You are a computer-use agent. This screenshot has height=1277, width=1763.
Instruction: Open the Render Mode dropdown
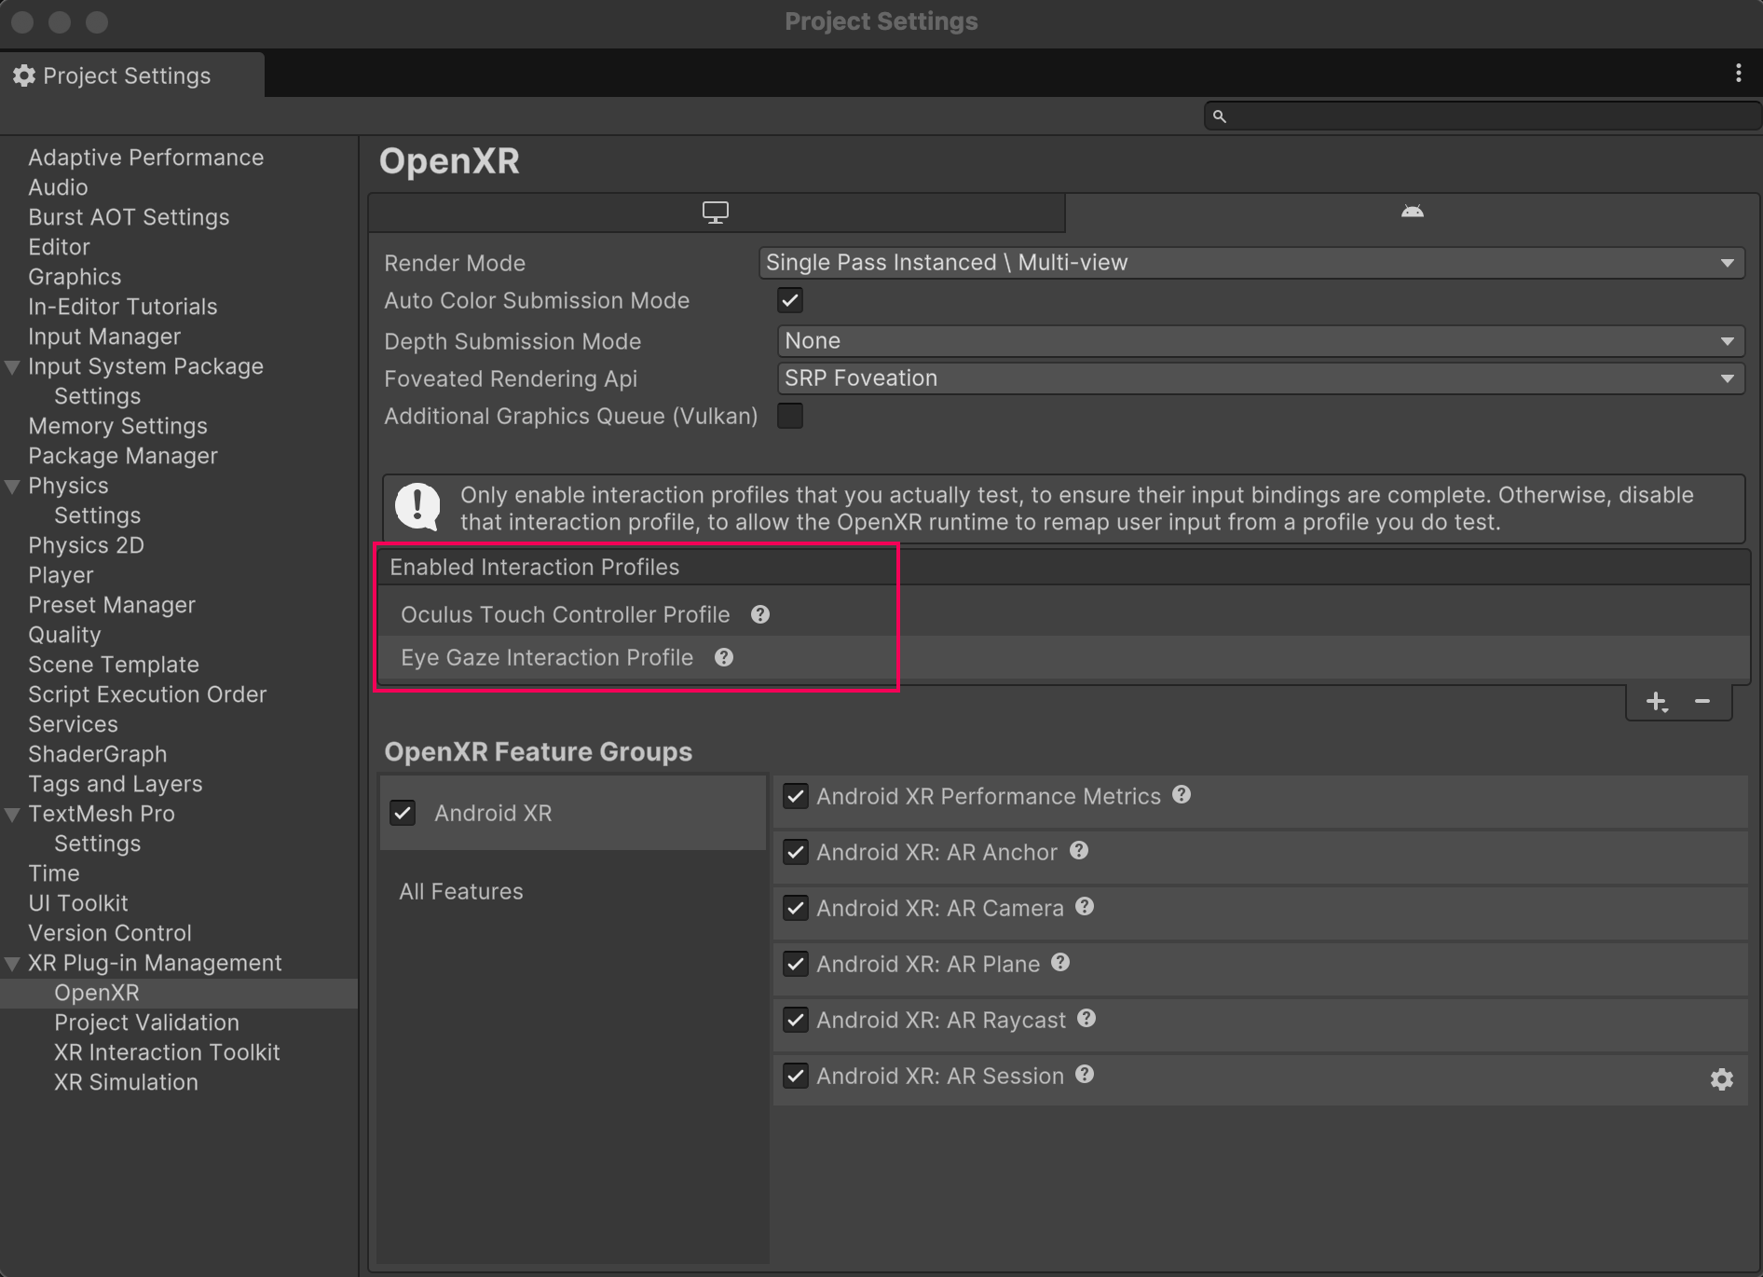click(x=1250, y=263)
